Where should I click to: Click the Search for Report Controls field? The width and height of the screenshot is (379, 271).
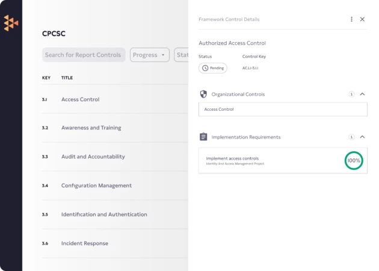pos(84,55)
